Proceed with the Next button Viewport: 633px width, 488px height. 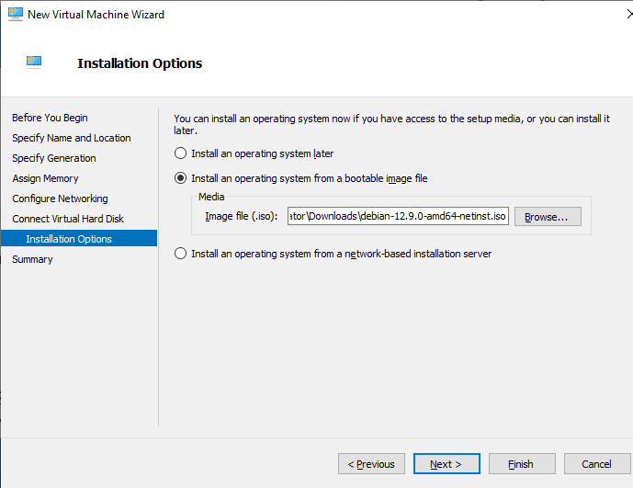[x=446, y=464]
